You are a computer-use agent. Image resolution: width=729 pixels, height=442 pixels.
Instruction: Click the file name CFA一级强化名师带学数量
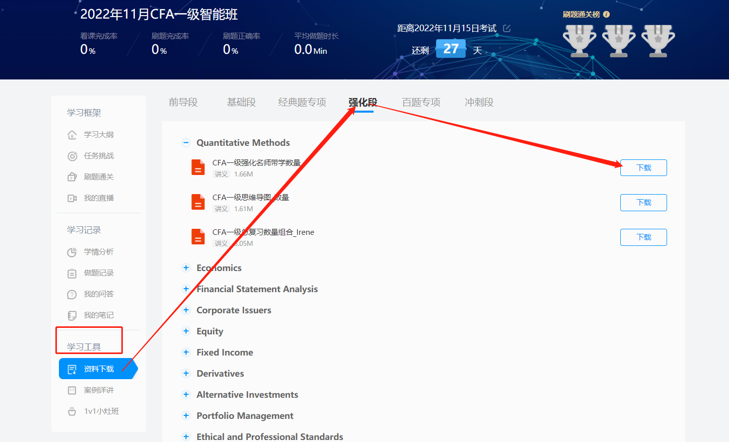tap(256, 162)
